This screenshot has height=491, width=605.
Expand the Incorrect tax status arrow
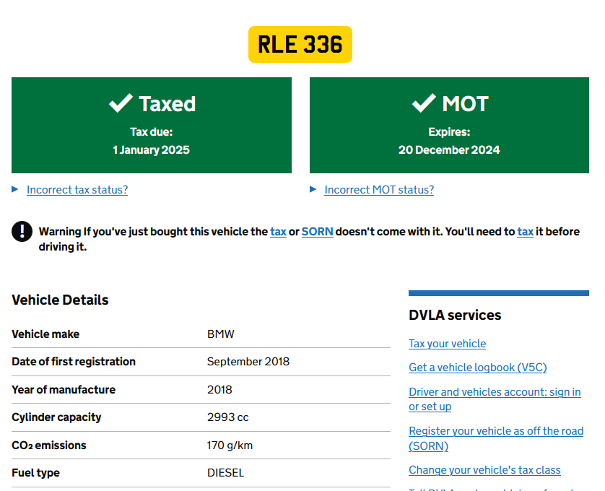(15, 189)
